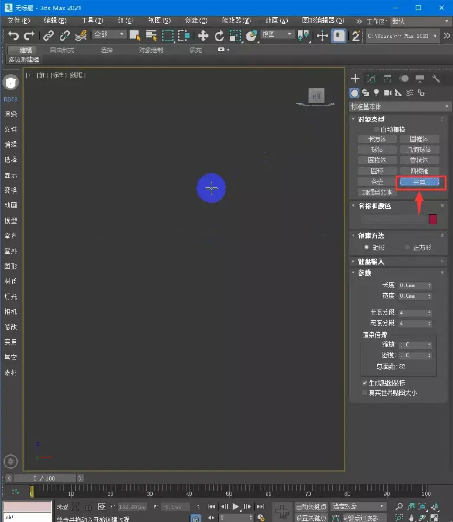The image size is (453, 522).
Task: Expand the 键盘输入 rollout
Action: click(x=370, y=262)
